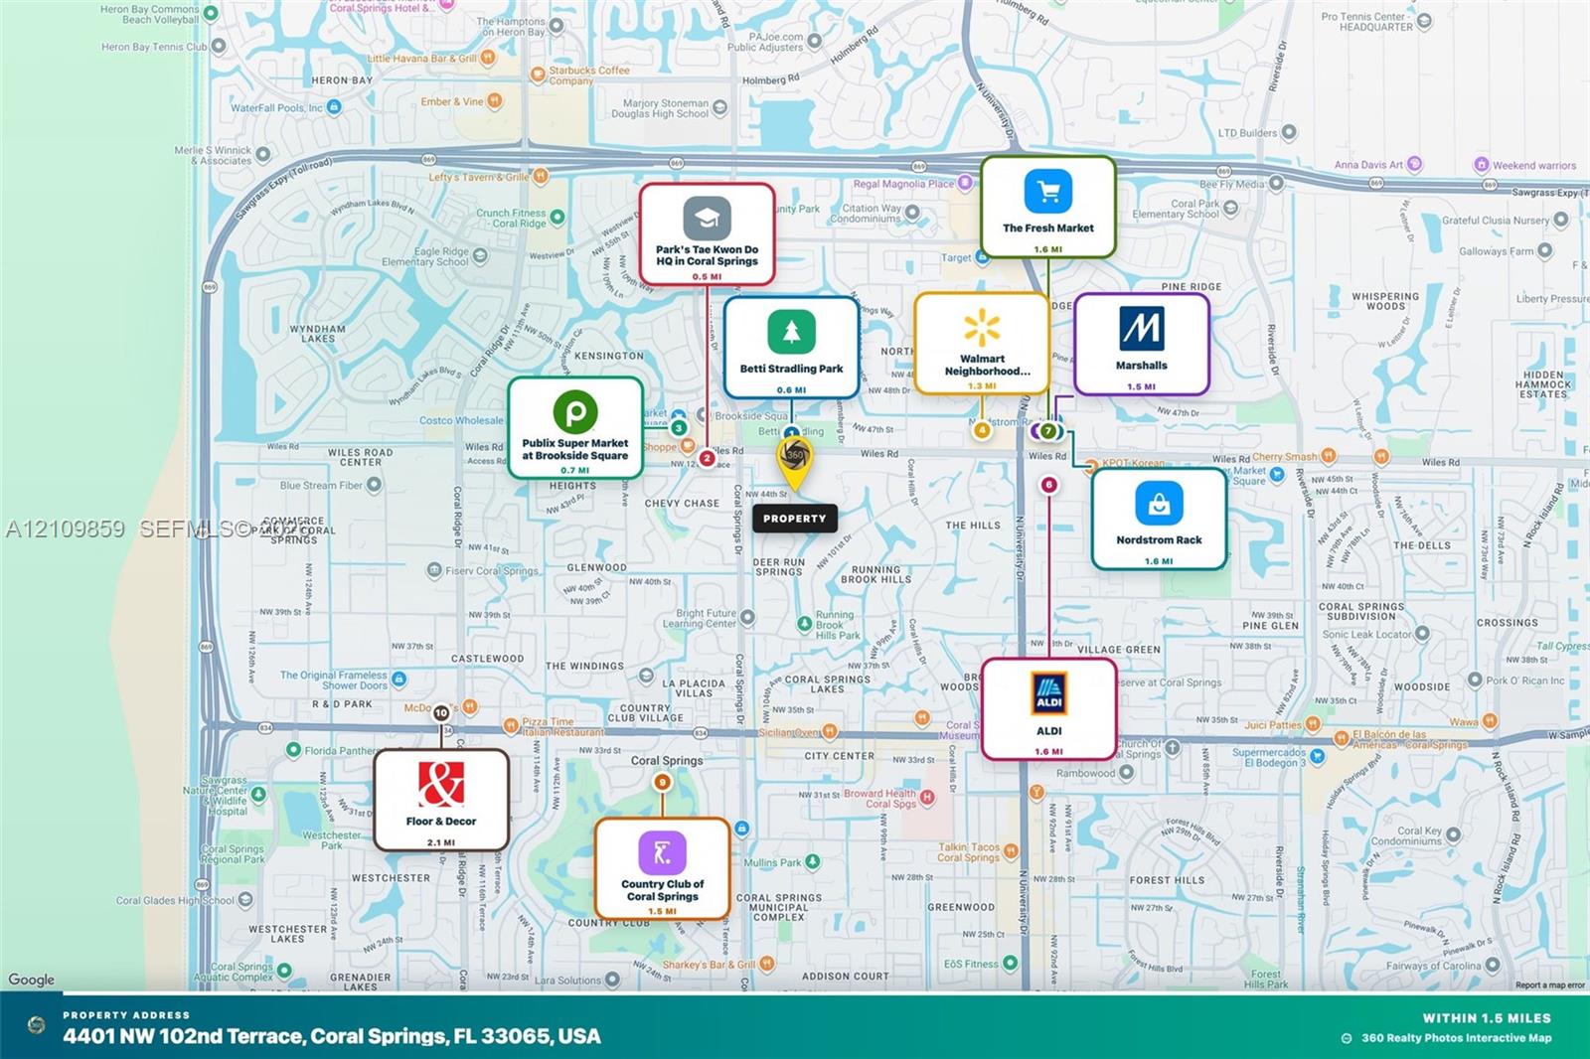Select the Betti Stradling Park tree icon
1590x1059 pixels.
point(791,332)
